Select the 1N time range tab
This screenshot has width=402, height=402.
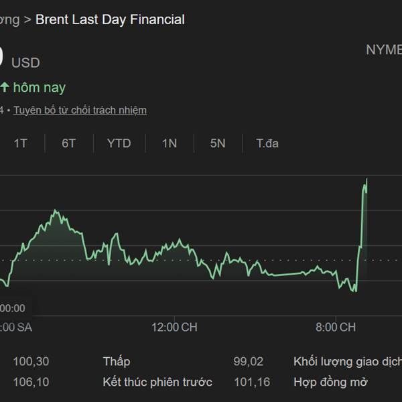point(170,143)
